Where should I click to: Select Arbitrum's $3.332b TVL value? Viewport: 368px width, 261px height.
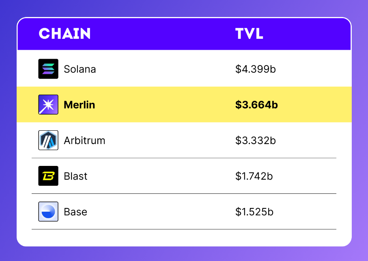point(256,140)
